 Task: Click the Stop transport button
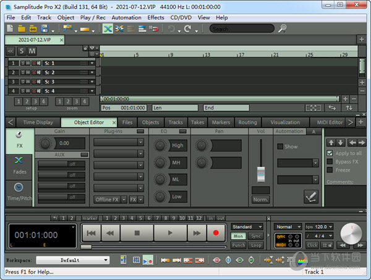(x=137, y=233)
